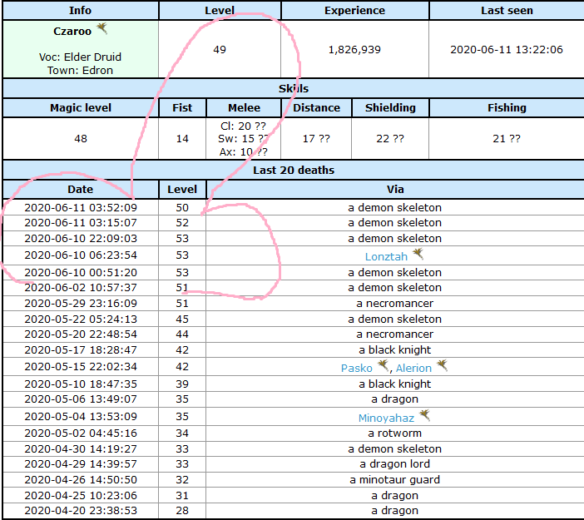The image size is (584, 520).
Task: Click the Date column header in deaths table
Action: [80, 190]
